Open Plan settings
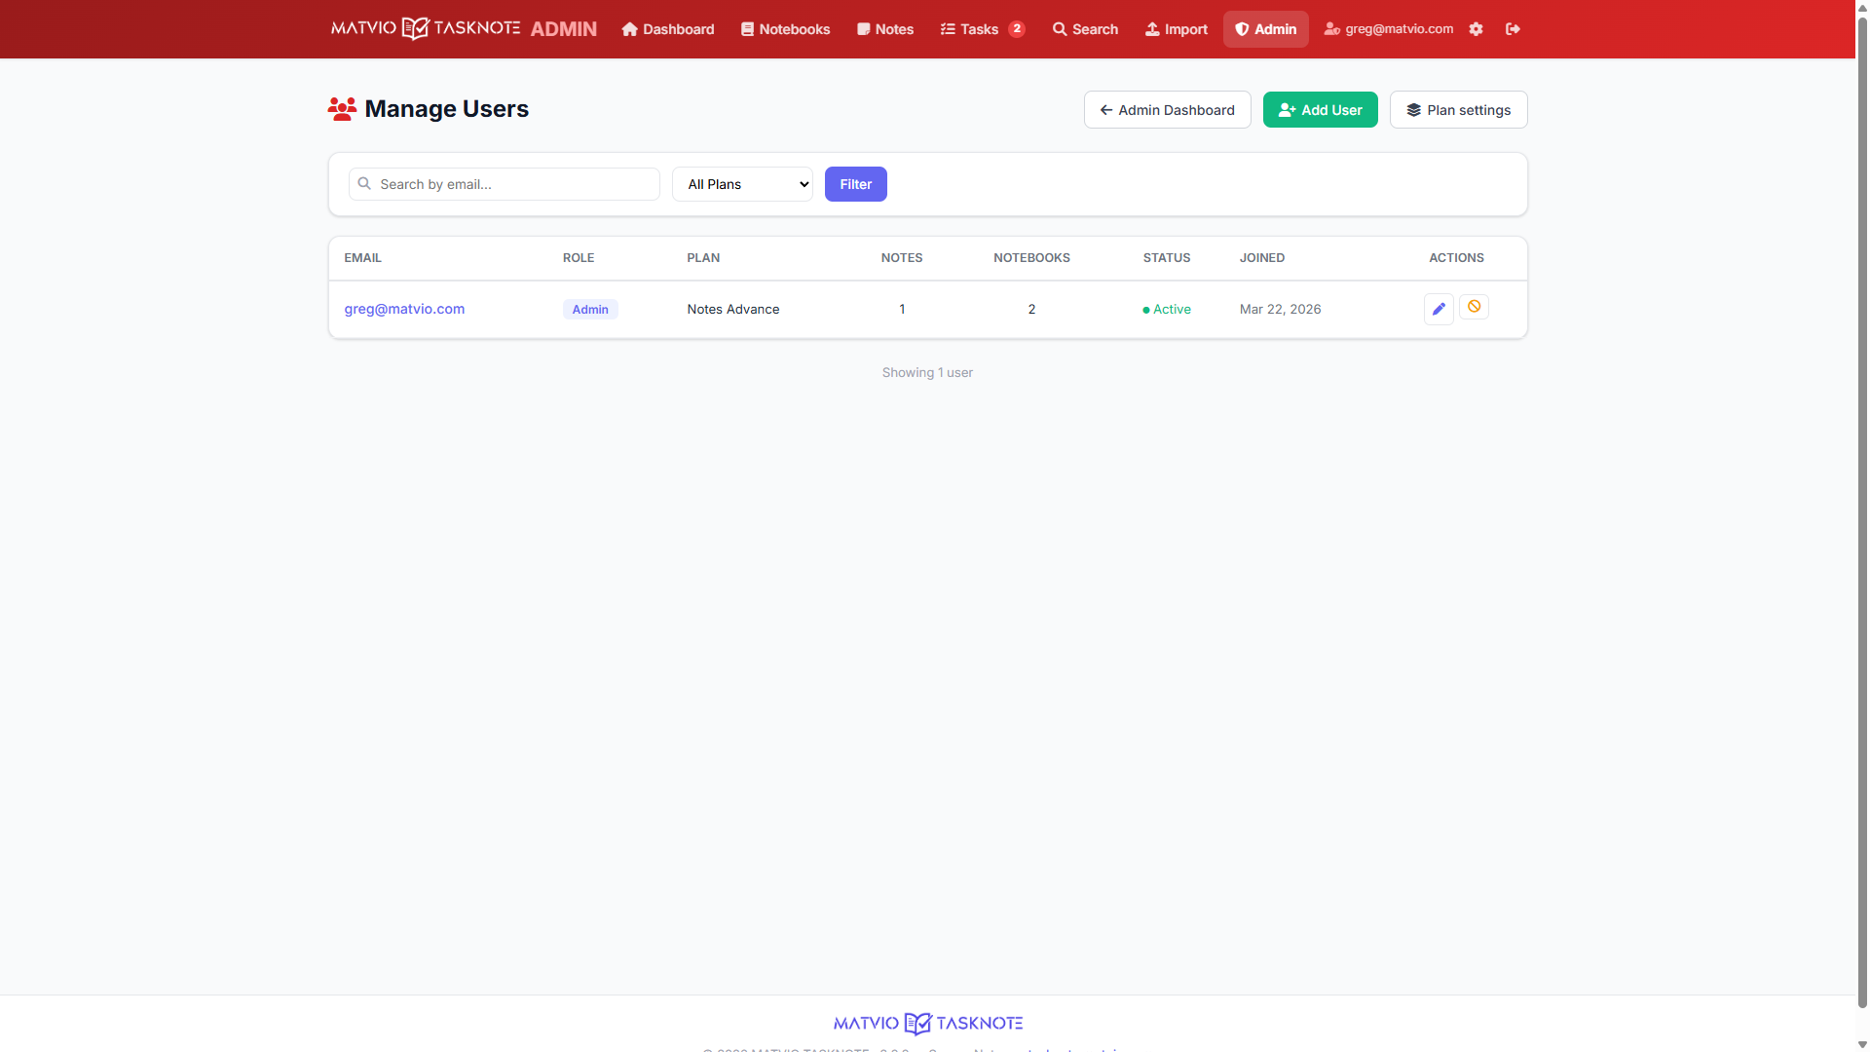Image resolution: width=1870 pixels, height=1052 pixels. click(1458, 110)
